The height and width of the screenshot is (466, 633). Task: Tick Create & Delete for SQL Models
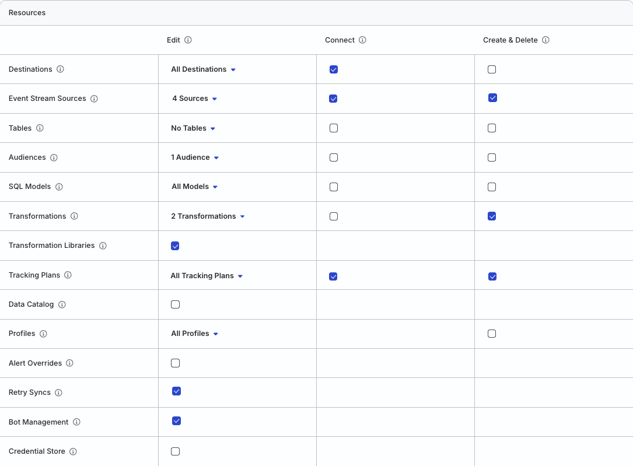[x=492, y=187]
